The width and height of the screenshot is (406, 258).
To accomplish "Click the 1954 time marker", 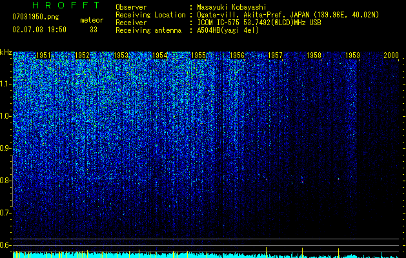I will point(160,55).
